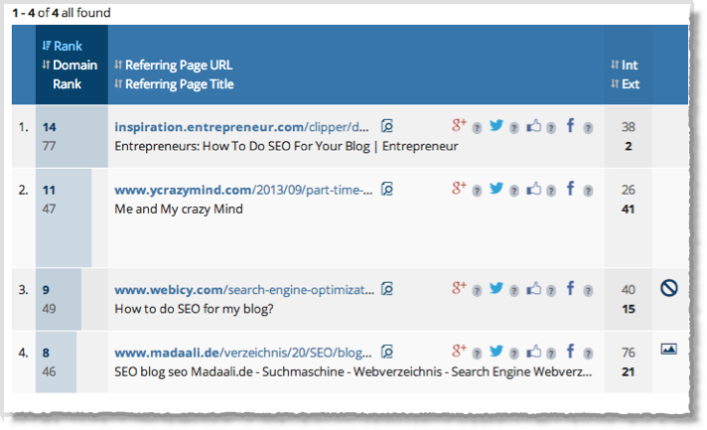Click the image link icon on the madaali row
707x430 pixels.
tap(668, 349)
